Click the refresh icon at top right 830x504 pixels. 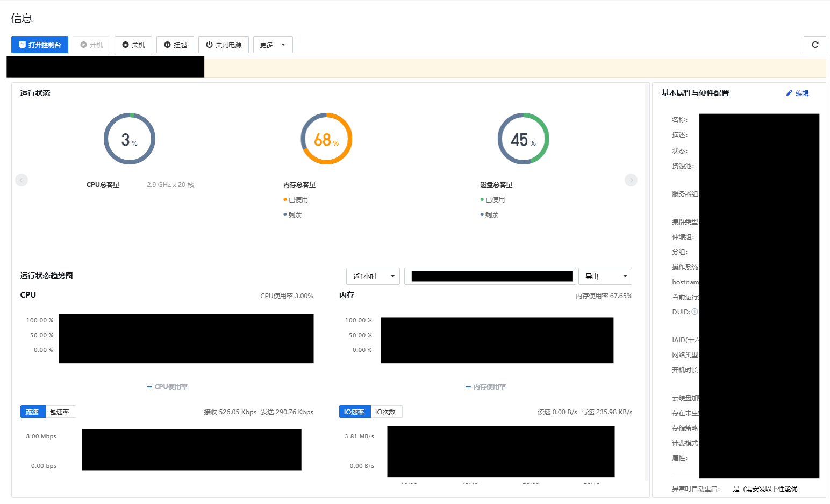[x=814, y=45]
